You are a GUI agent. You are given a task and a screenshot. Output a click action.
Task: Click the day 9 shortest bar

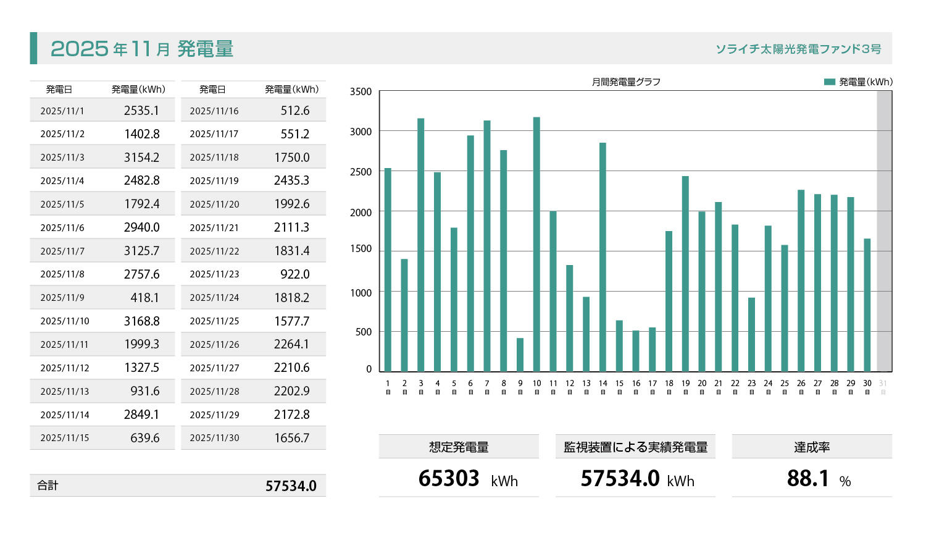(x=520, y=355)
